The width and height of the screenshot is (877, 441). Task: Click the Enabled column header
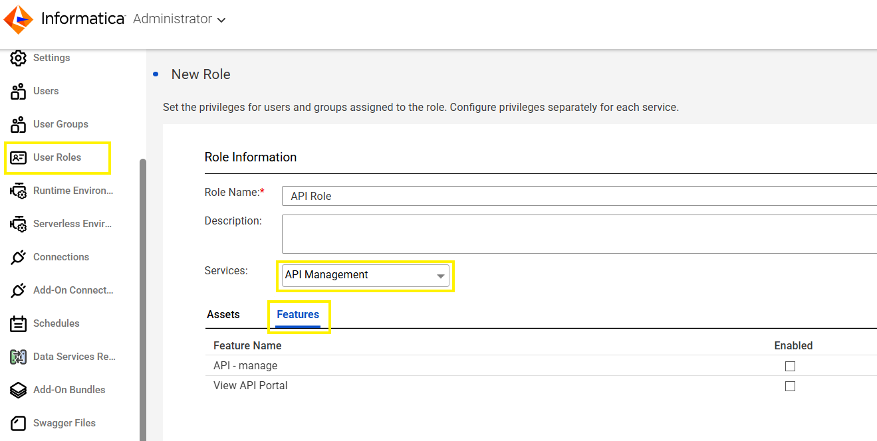793,345
